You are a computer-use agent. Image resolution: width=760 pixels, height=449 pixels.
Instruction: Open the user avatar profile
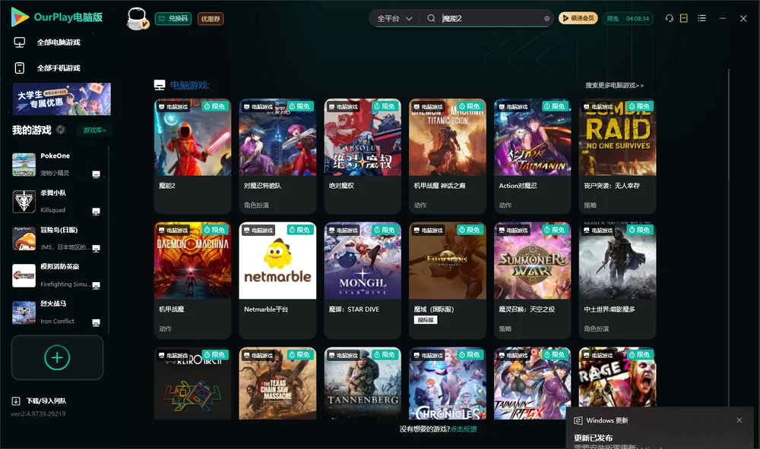(x=137, y=18)
